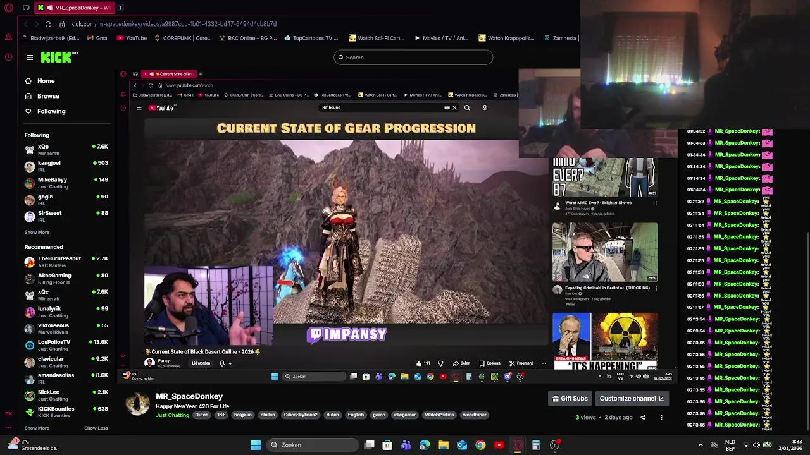Open Start menu in outer Windows taskbar
The image size is (810, 455).
click(x=256, y=445)
